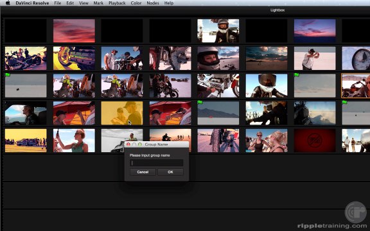Select the red-tinted motorcycle wheel clip

coord(170,58)
